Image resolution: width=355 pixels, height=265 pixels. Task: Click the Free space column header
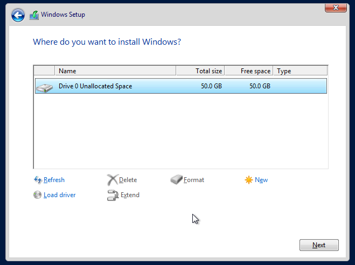click(248, 71)
